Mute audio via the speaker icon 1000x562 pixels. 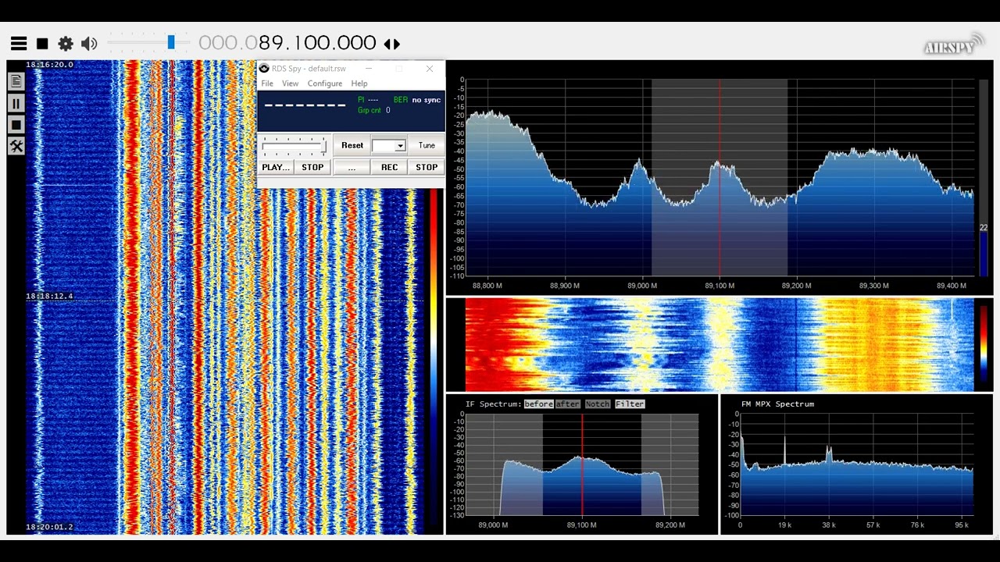tap(89, 44)
